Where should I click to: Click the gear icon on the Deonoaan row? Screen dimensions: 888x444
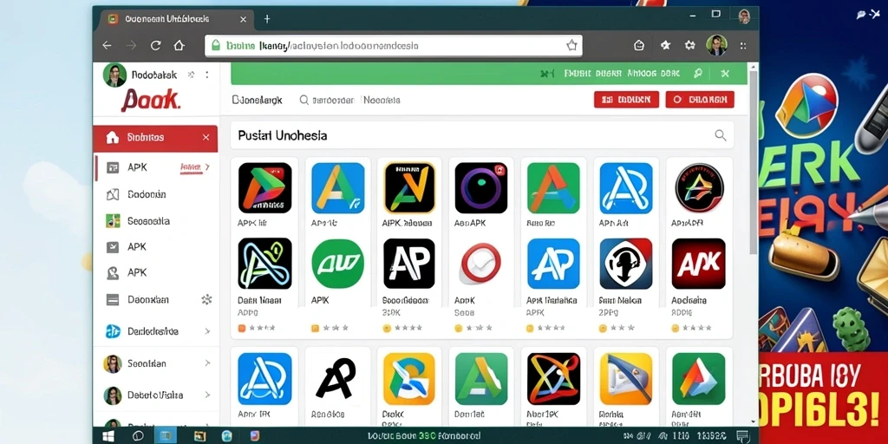pos(206,299)
